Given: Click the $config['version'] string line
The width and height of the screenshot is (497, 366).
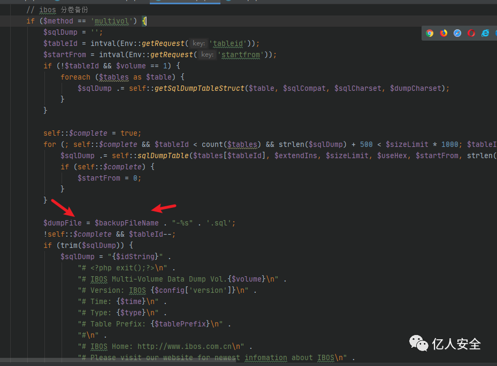Looking at the screenshot, I should pyautogui.click(x=163, y=290).
